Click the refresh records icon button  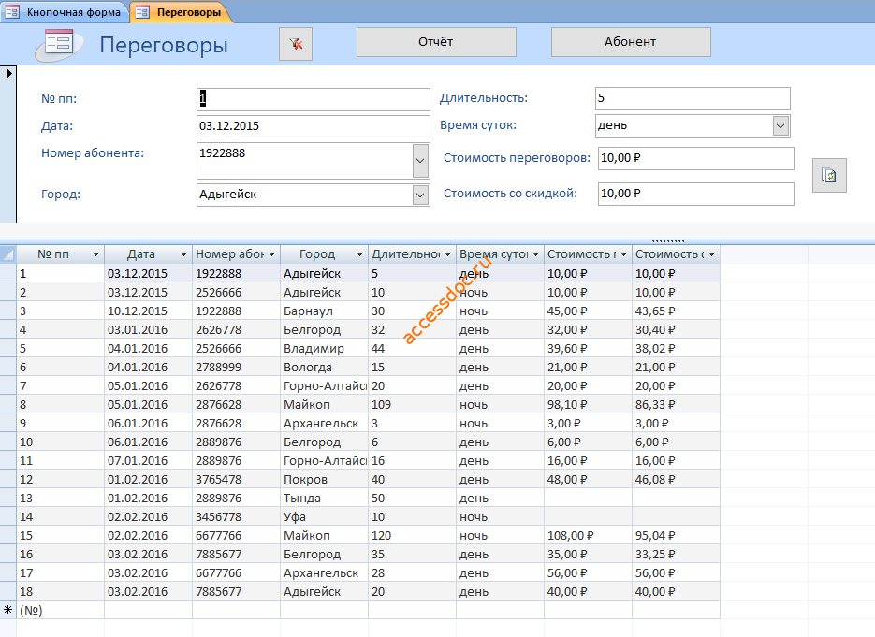829,175
